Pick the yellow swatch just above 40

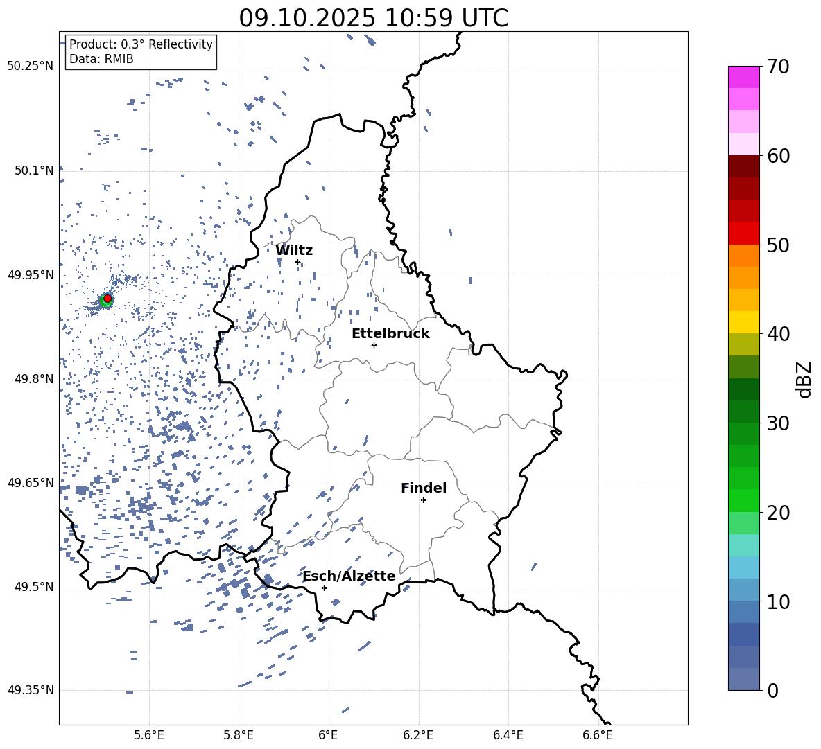(744, 322)
